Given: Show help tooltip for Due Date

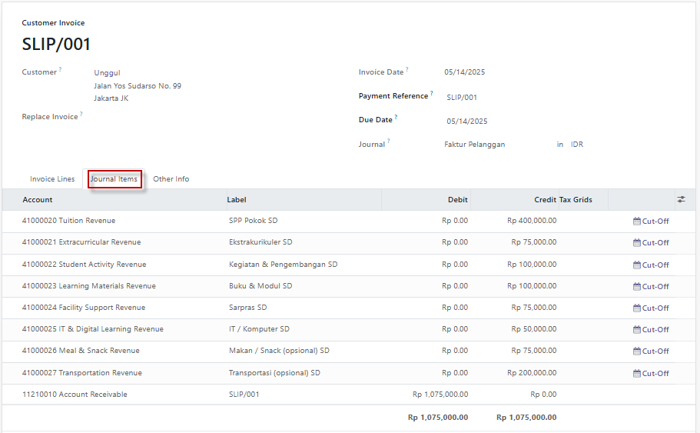Looking at the screenshot, I should pyautogui.click(x=396, y=117).
